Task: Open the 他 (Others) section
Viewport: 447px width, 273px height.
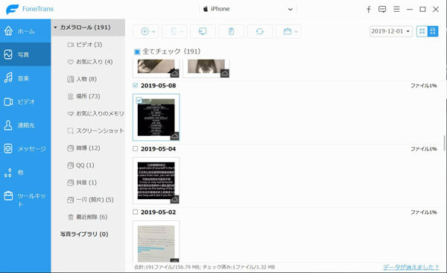Action: (x=25, y=172)
